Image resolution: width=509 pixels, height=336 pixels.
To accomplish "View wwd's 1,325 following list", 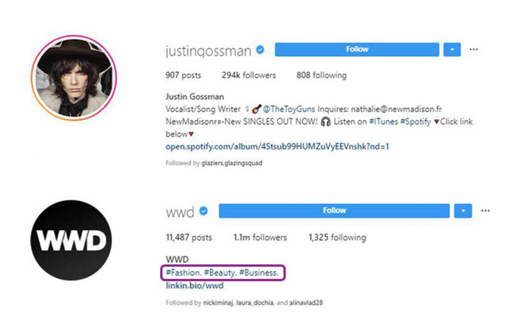I will click(x=337, y=238).
